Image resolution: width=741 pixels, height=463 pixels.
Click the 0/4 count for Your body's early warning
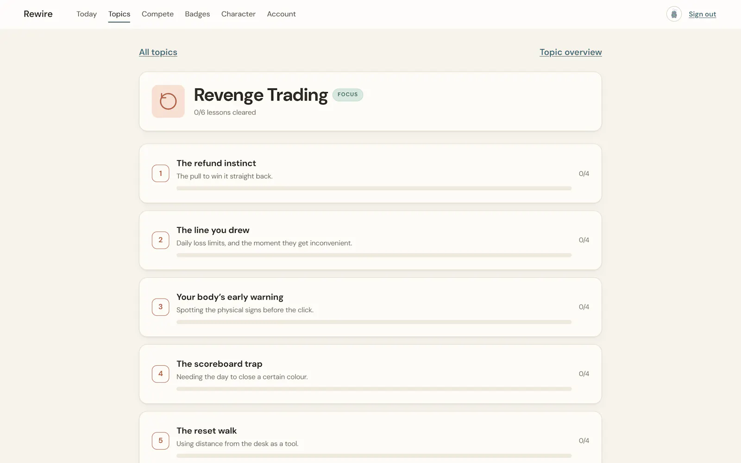click(x=584, y=307)
